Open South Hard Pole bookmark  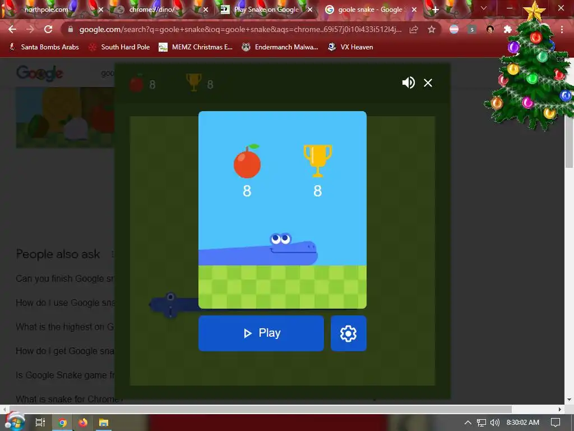[119, 47]
